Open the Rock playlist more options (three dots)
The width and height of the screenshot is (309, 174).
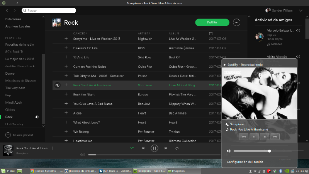pyautogui.click(x=236, y=22)
